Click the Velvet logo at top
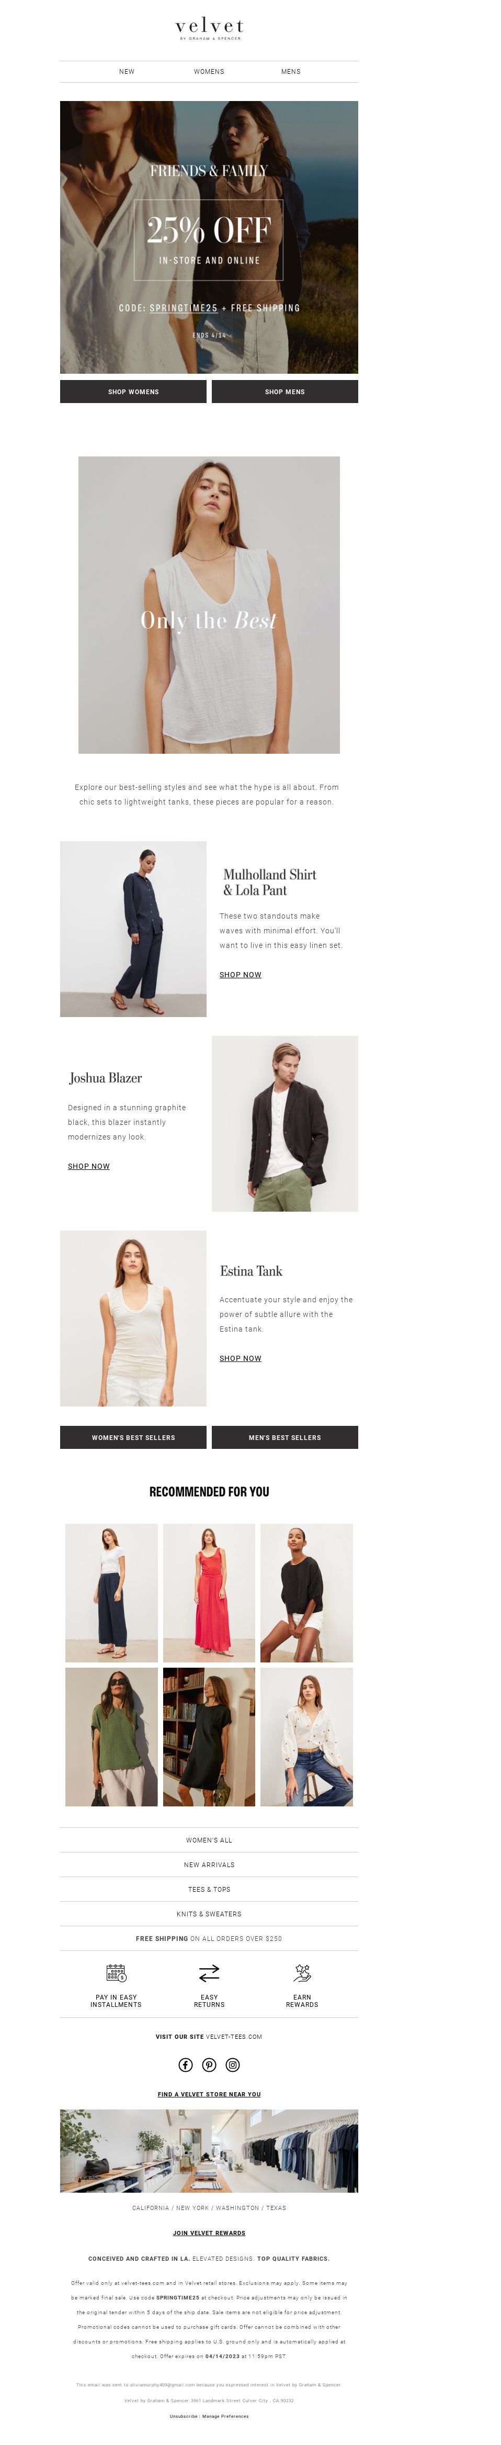This screenshot has height=2445, width=501. 209,28
